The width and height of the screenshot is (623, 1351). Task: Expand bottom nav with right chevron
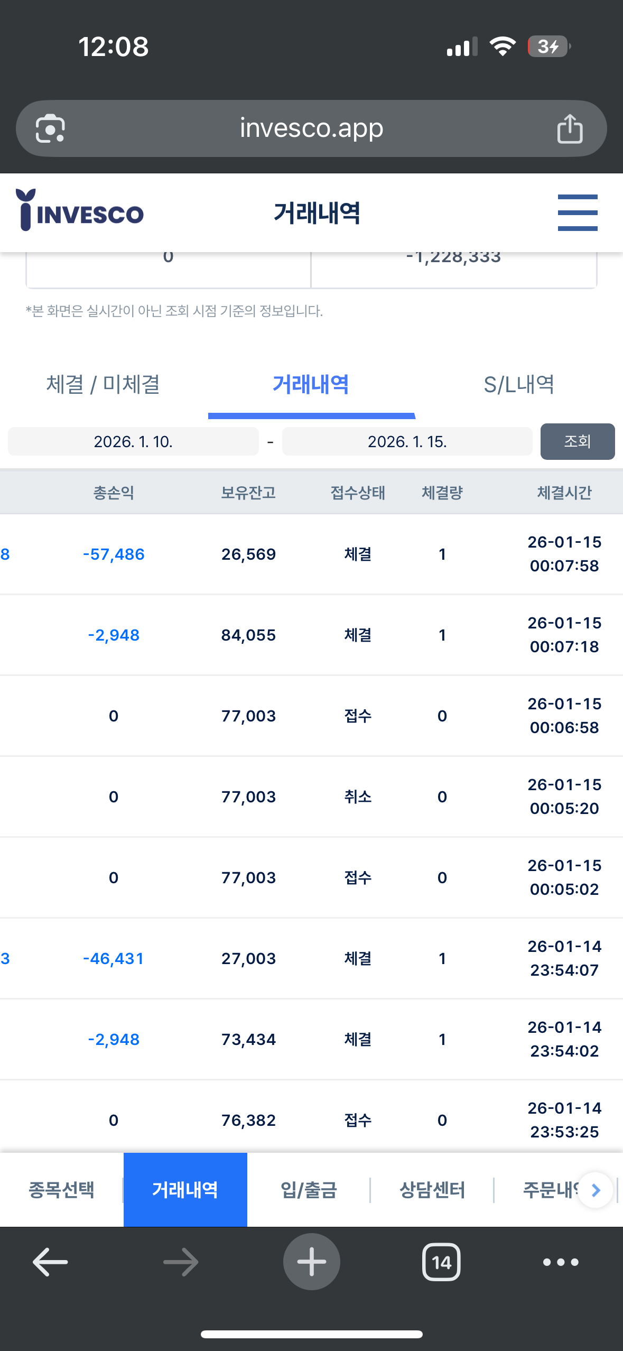(x=596, y=1190)
